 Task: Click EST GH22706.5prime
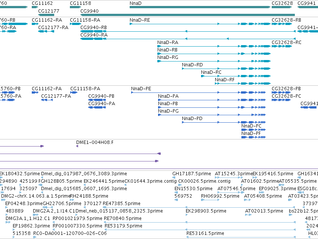tap(62, 204)
